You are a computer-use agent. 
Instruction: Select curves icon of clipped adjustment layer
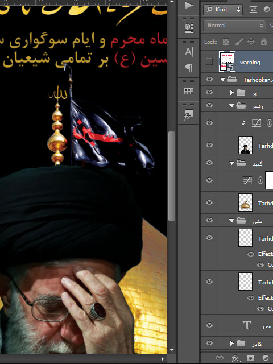click(x=257, y=123)
